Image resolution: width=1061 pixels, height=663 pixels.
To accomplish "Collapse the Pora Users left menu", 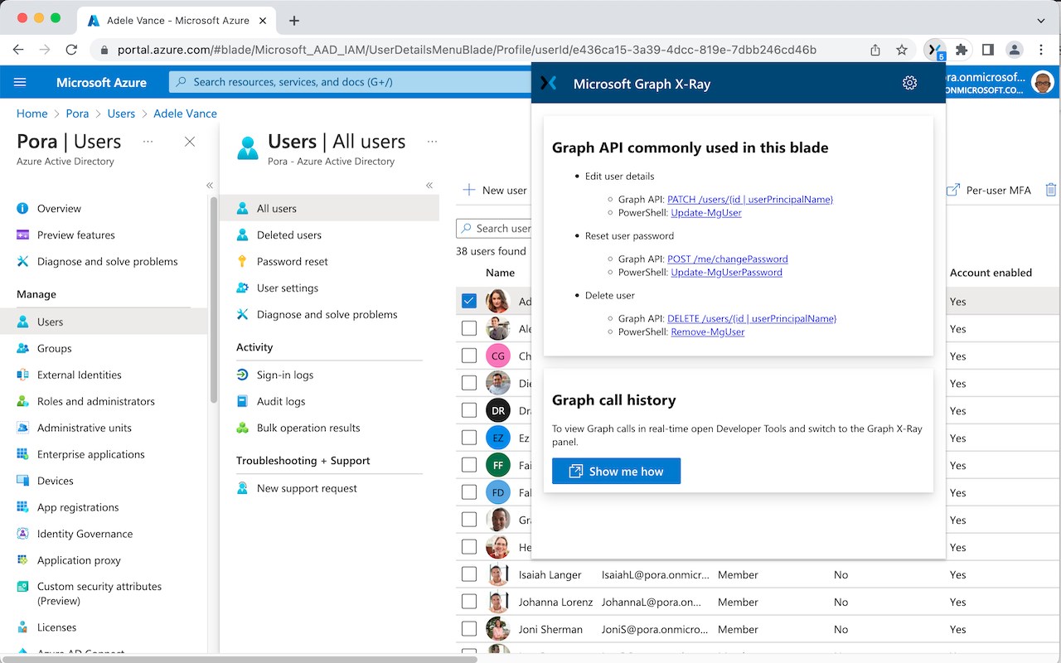I will pos(210,186).
